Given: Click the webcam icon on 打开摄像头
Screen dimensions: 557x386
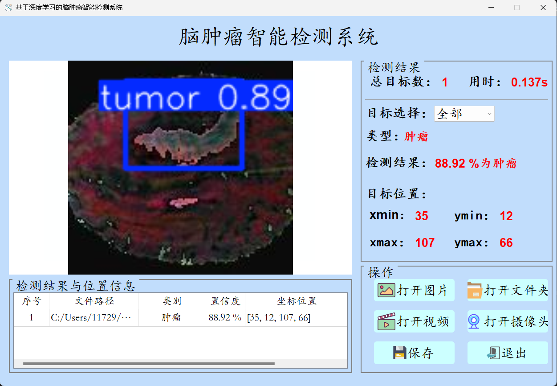Looking at the screenshot, I should (475, 321).
